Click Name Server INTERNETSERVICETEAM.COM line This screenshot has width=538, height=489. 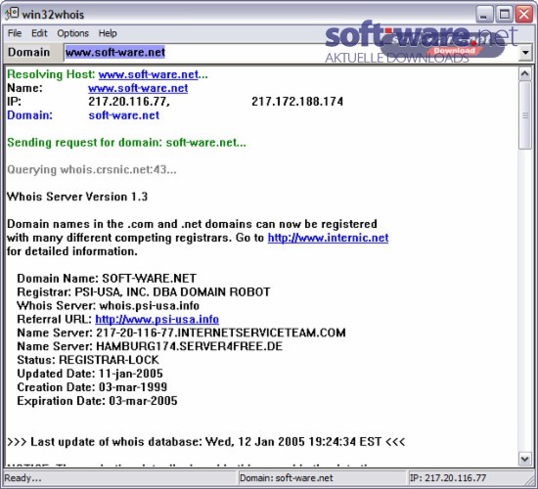coord(181,333)
